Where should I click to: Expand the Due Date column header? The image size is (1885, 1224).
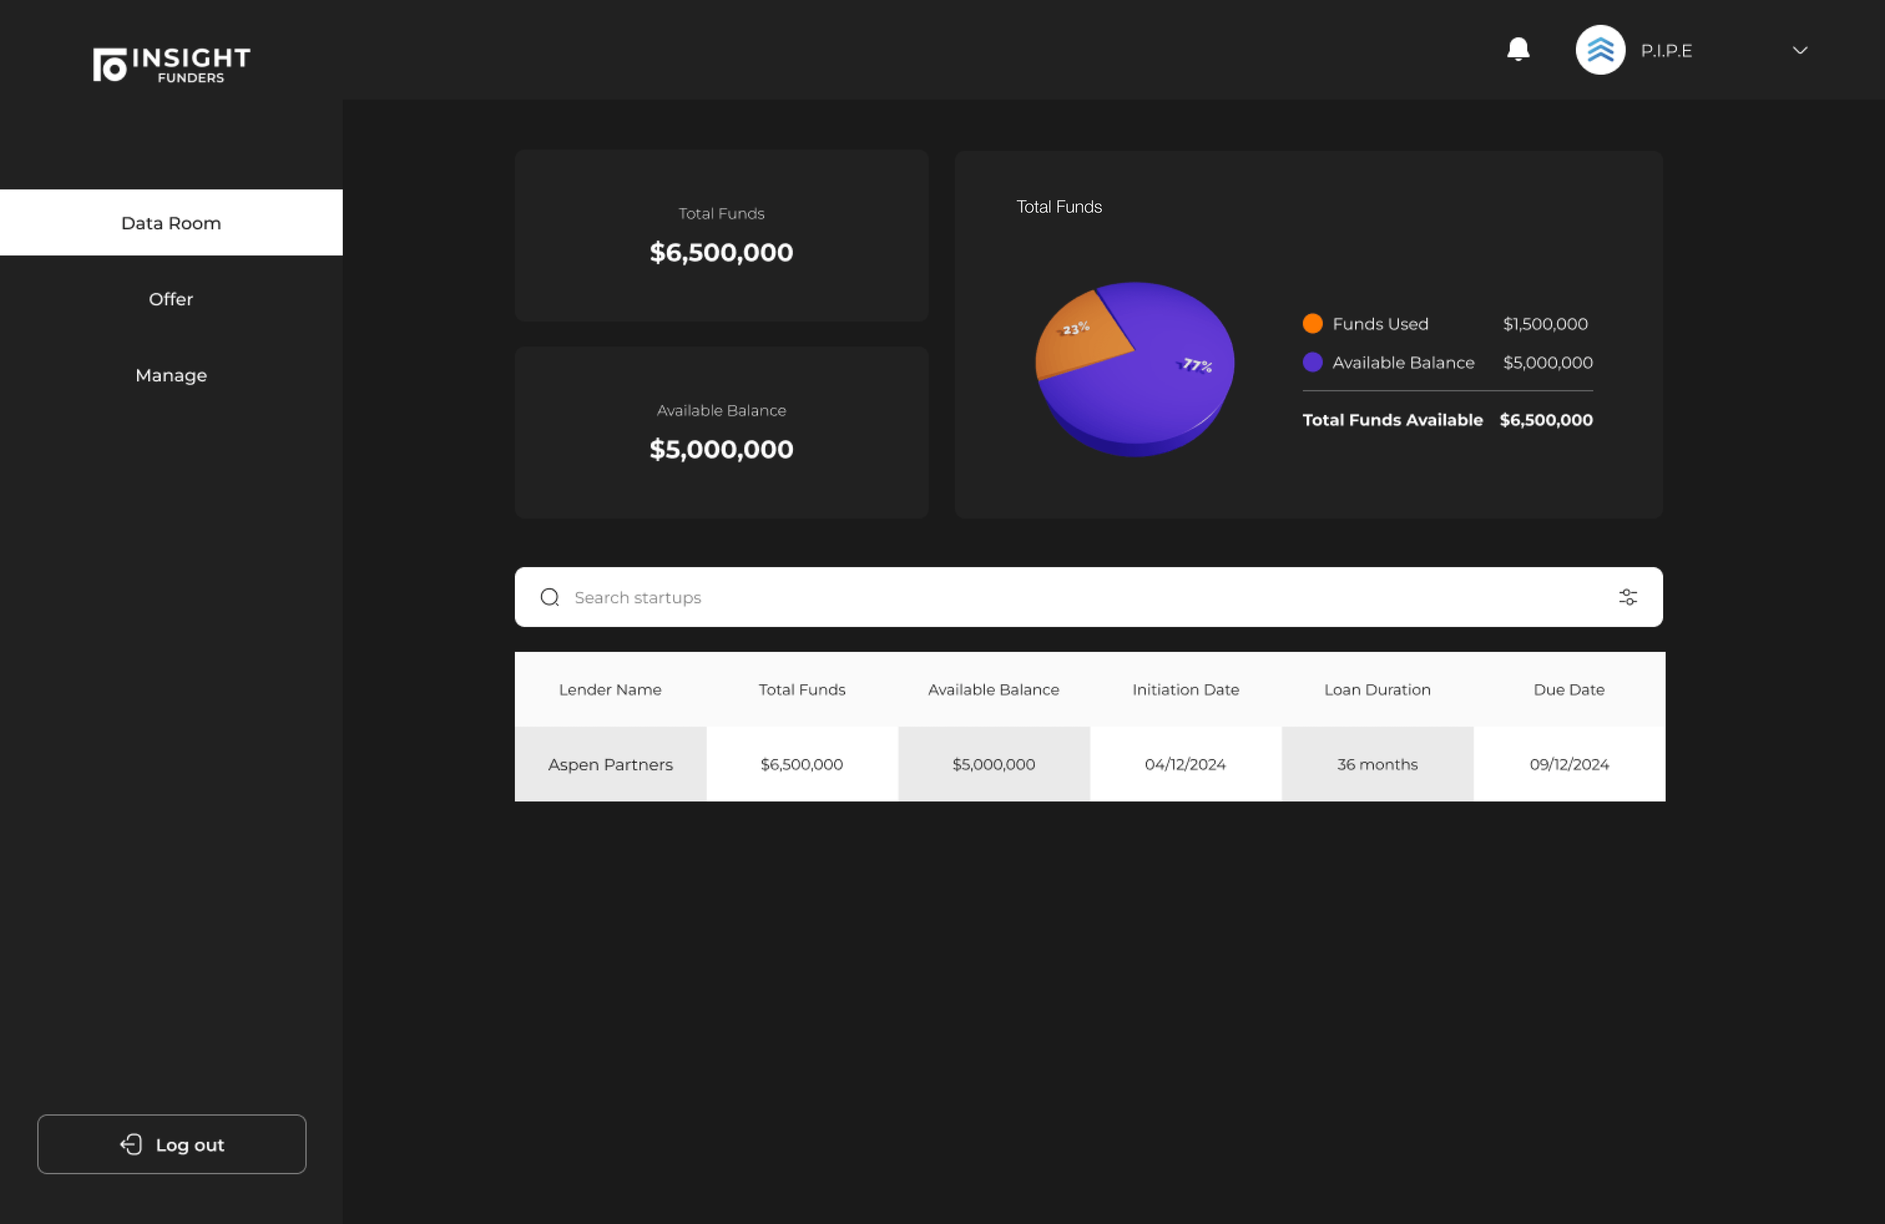[x=1569, y=689]
